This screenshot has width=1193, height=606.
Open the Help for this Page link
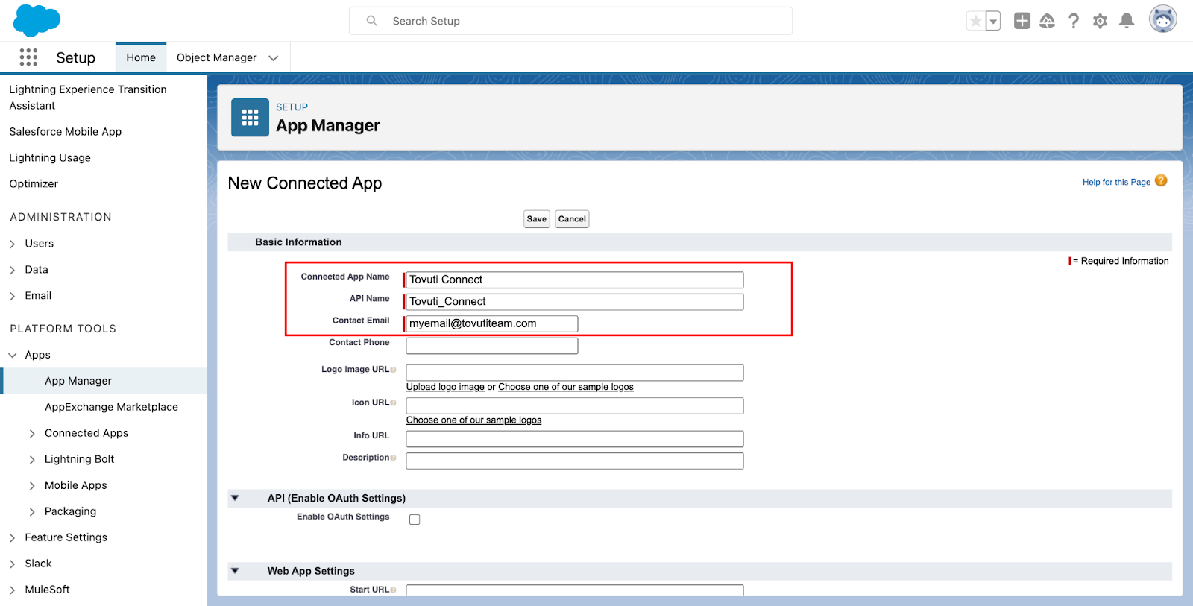[1116, 182]
